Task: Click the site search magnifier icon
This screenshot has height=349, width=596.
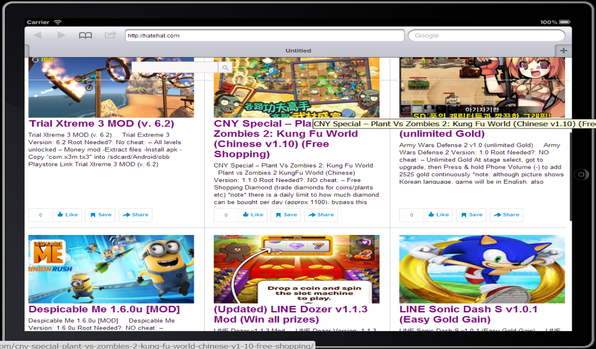Action: tap(225, 67)
